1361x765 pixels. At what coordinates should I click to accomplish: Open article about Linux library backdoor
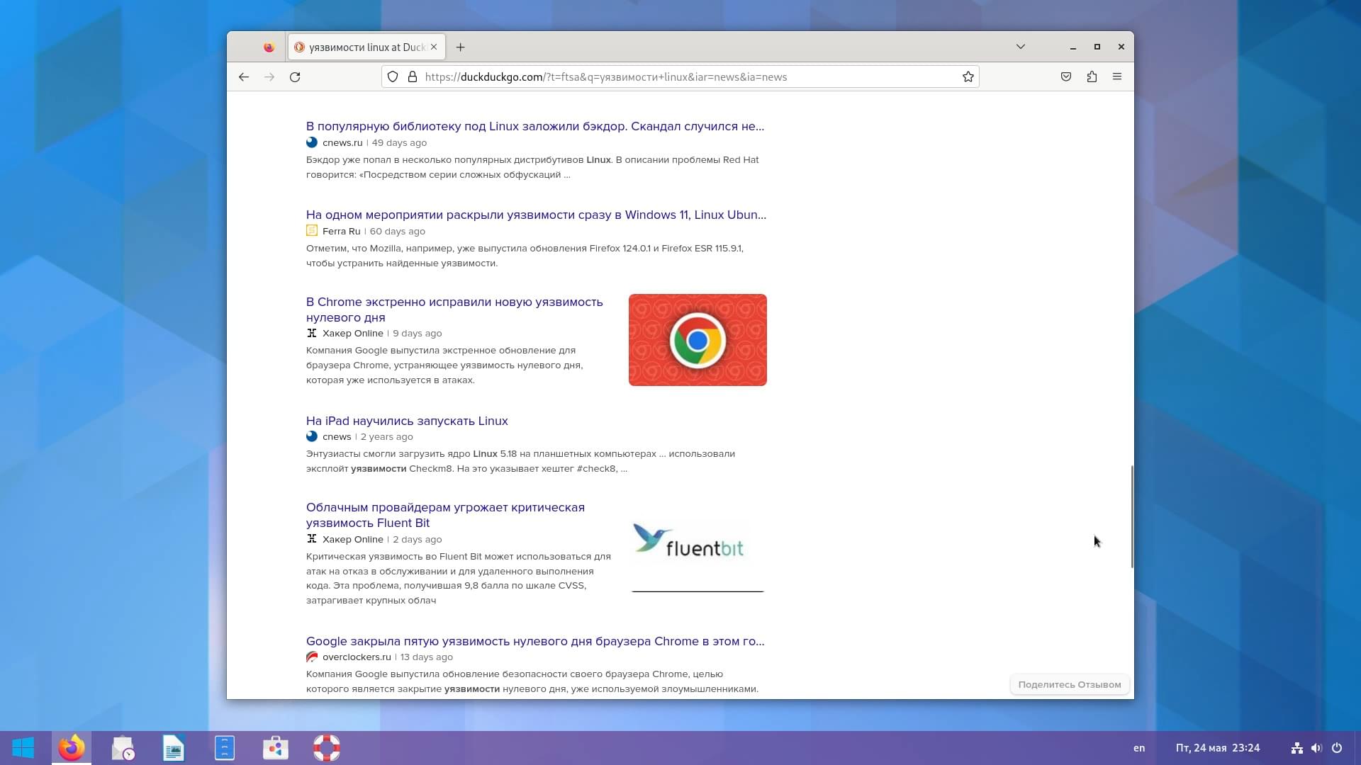tap(535, 127)
